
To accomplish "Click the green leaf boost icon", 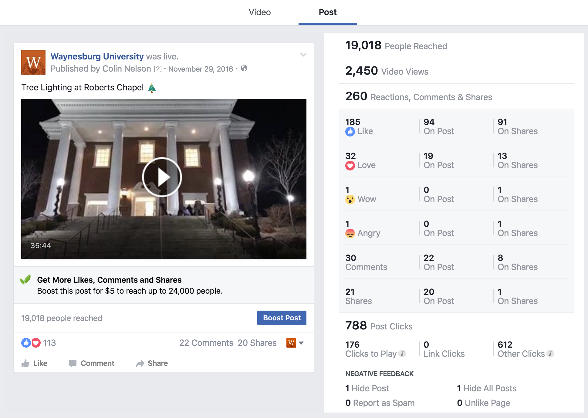I will click(x=25, y=280).
